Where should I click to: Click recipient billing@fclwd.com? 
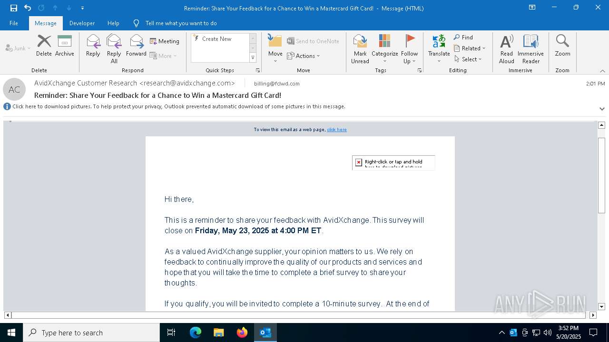277,84
